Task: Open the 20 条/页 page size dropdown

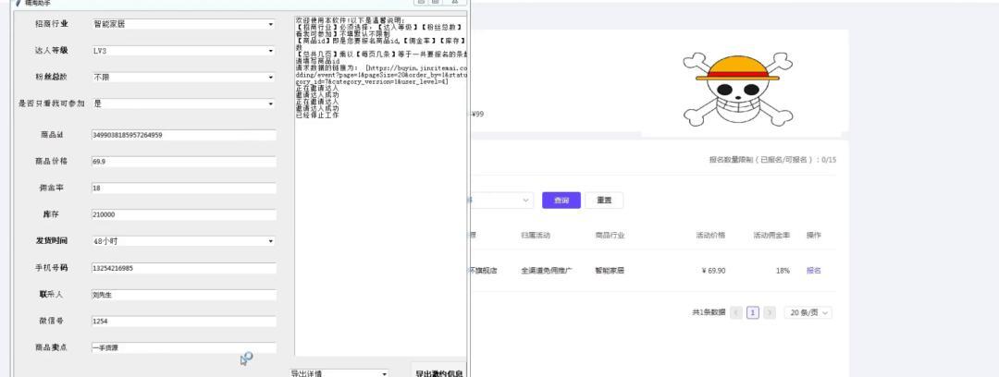Action: (x=808, y=312)
